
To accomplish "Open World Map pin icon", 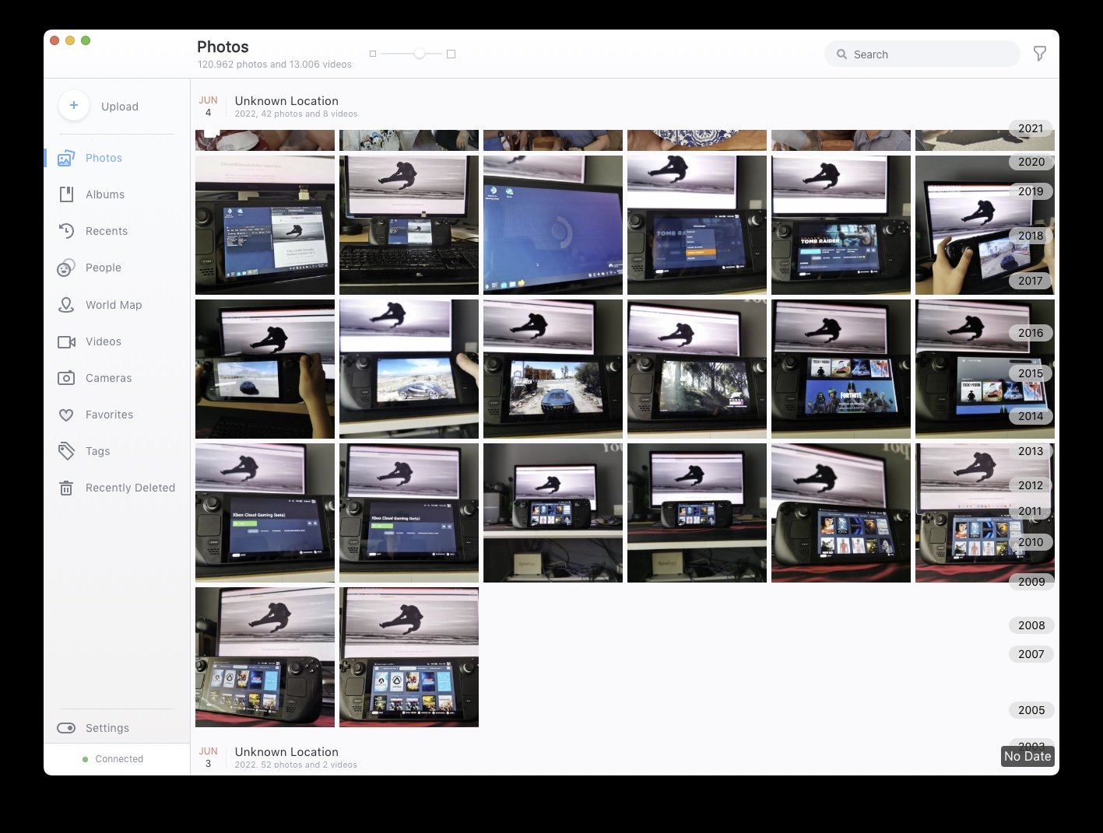I will click(x=66, y=305).
